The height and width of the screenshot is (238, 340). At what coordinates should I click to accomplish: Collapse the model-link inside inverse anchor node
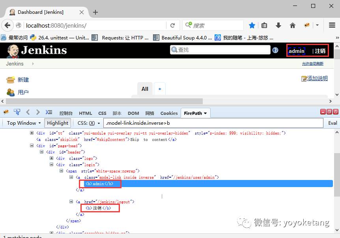click(x=71, y=177)
